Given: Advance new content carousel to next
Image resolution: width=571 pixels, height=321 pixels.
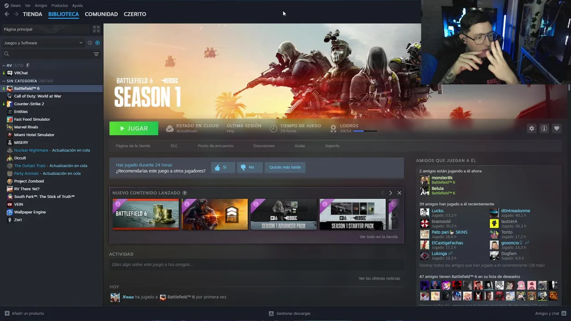Looking at the screenshot, I should (x=390, y=193).
